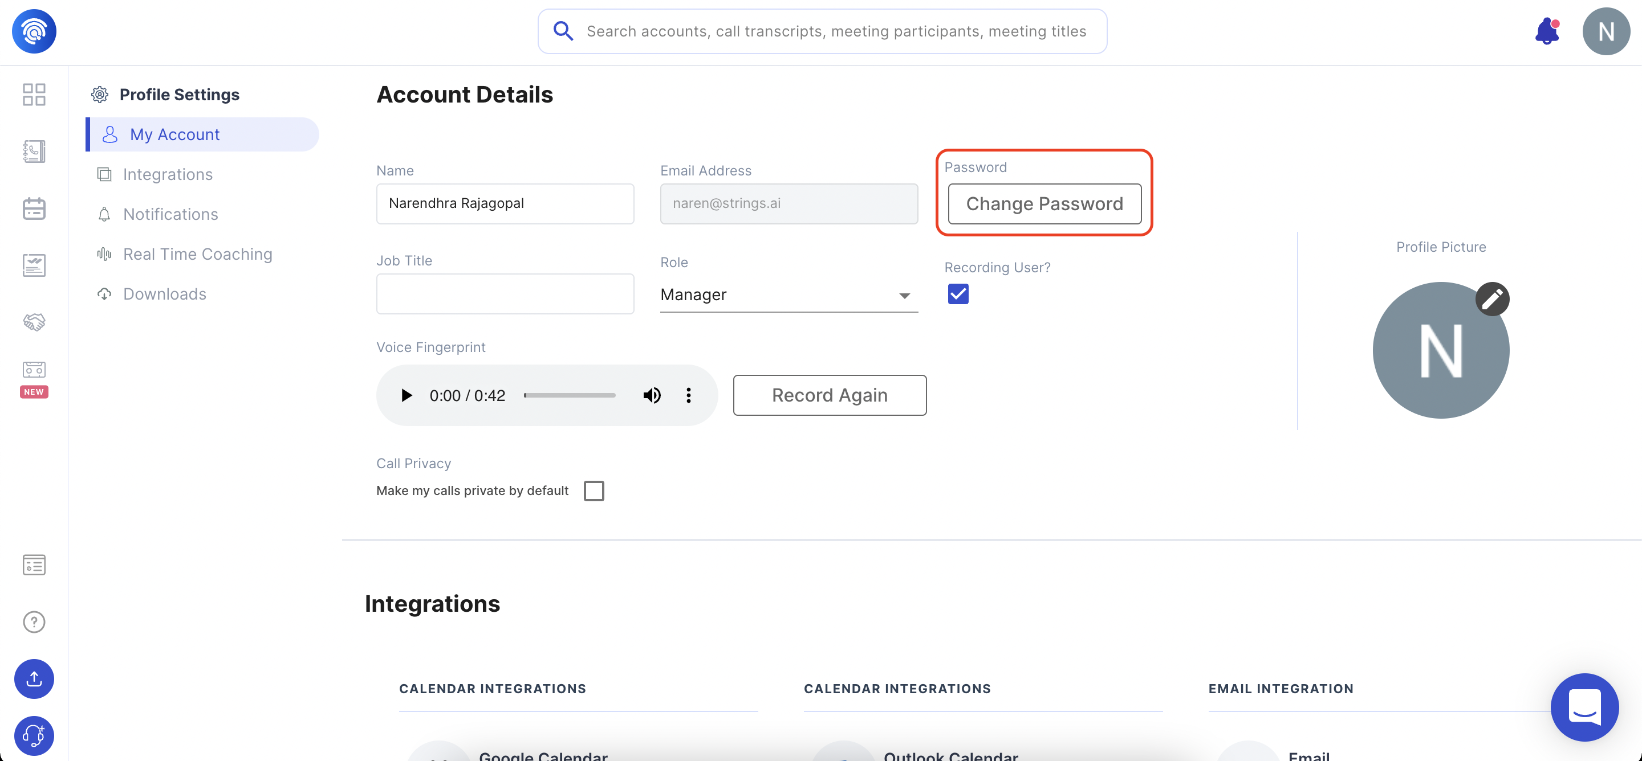This screenshot has width=1642, height=761.
Task: Go to Integrations settings section
Action: [x=168, y=174]
